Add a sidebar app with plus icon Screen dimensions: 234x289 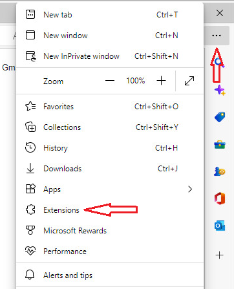220,255
